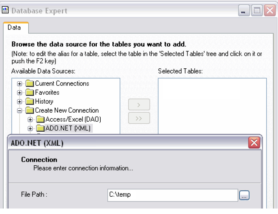Click the History folder icon
The height and width of the screenshot is (214, 278).
pyautogui.click(x=29, y=102)
